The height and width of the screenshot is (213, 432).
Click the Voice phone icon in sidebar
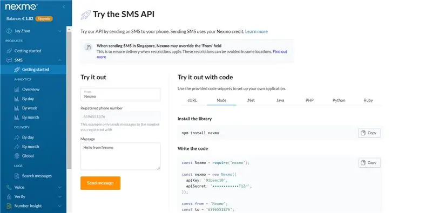(x=9, y=188)
